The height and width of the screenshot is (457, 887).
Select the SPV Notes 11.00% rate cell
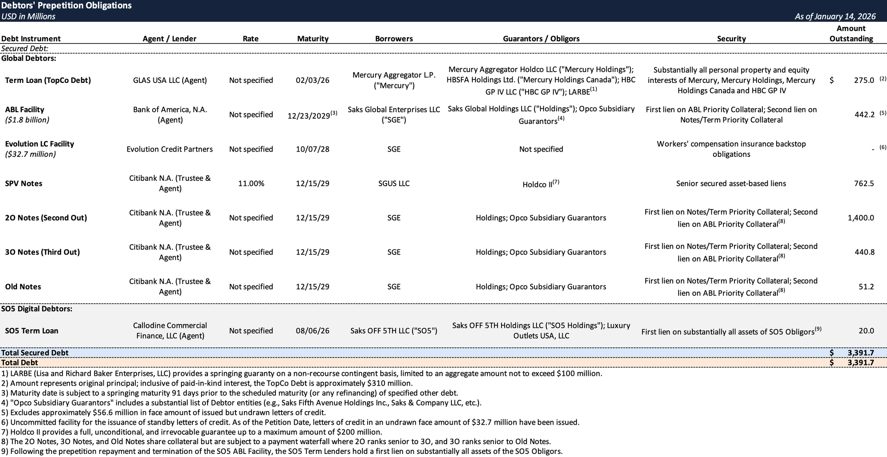[x=251, y=184]
